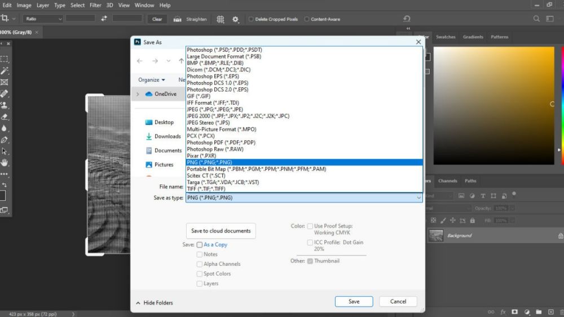Screen dimensions: 564x317
Task: Click the Clear button in options bar
Action: 157,19
